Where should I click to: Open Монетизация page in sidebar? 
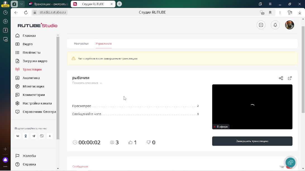click(x=33, y=86)
